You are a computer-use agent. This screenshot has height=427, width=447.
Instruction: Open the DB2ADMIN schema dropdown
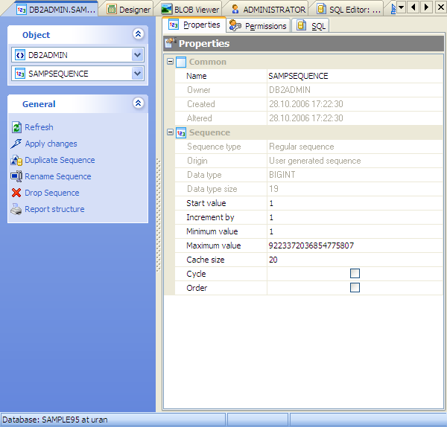click(137, 54)
